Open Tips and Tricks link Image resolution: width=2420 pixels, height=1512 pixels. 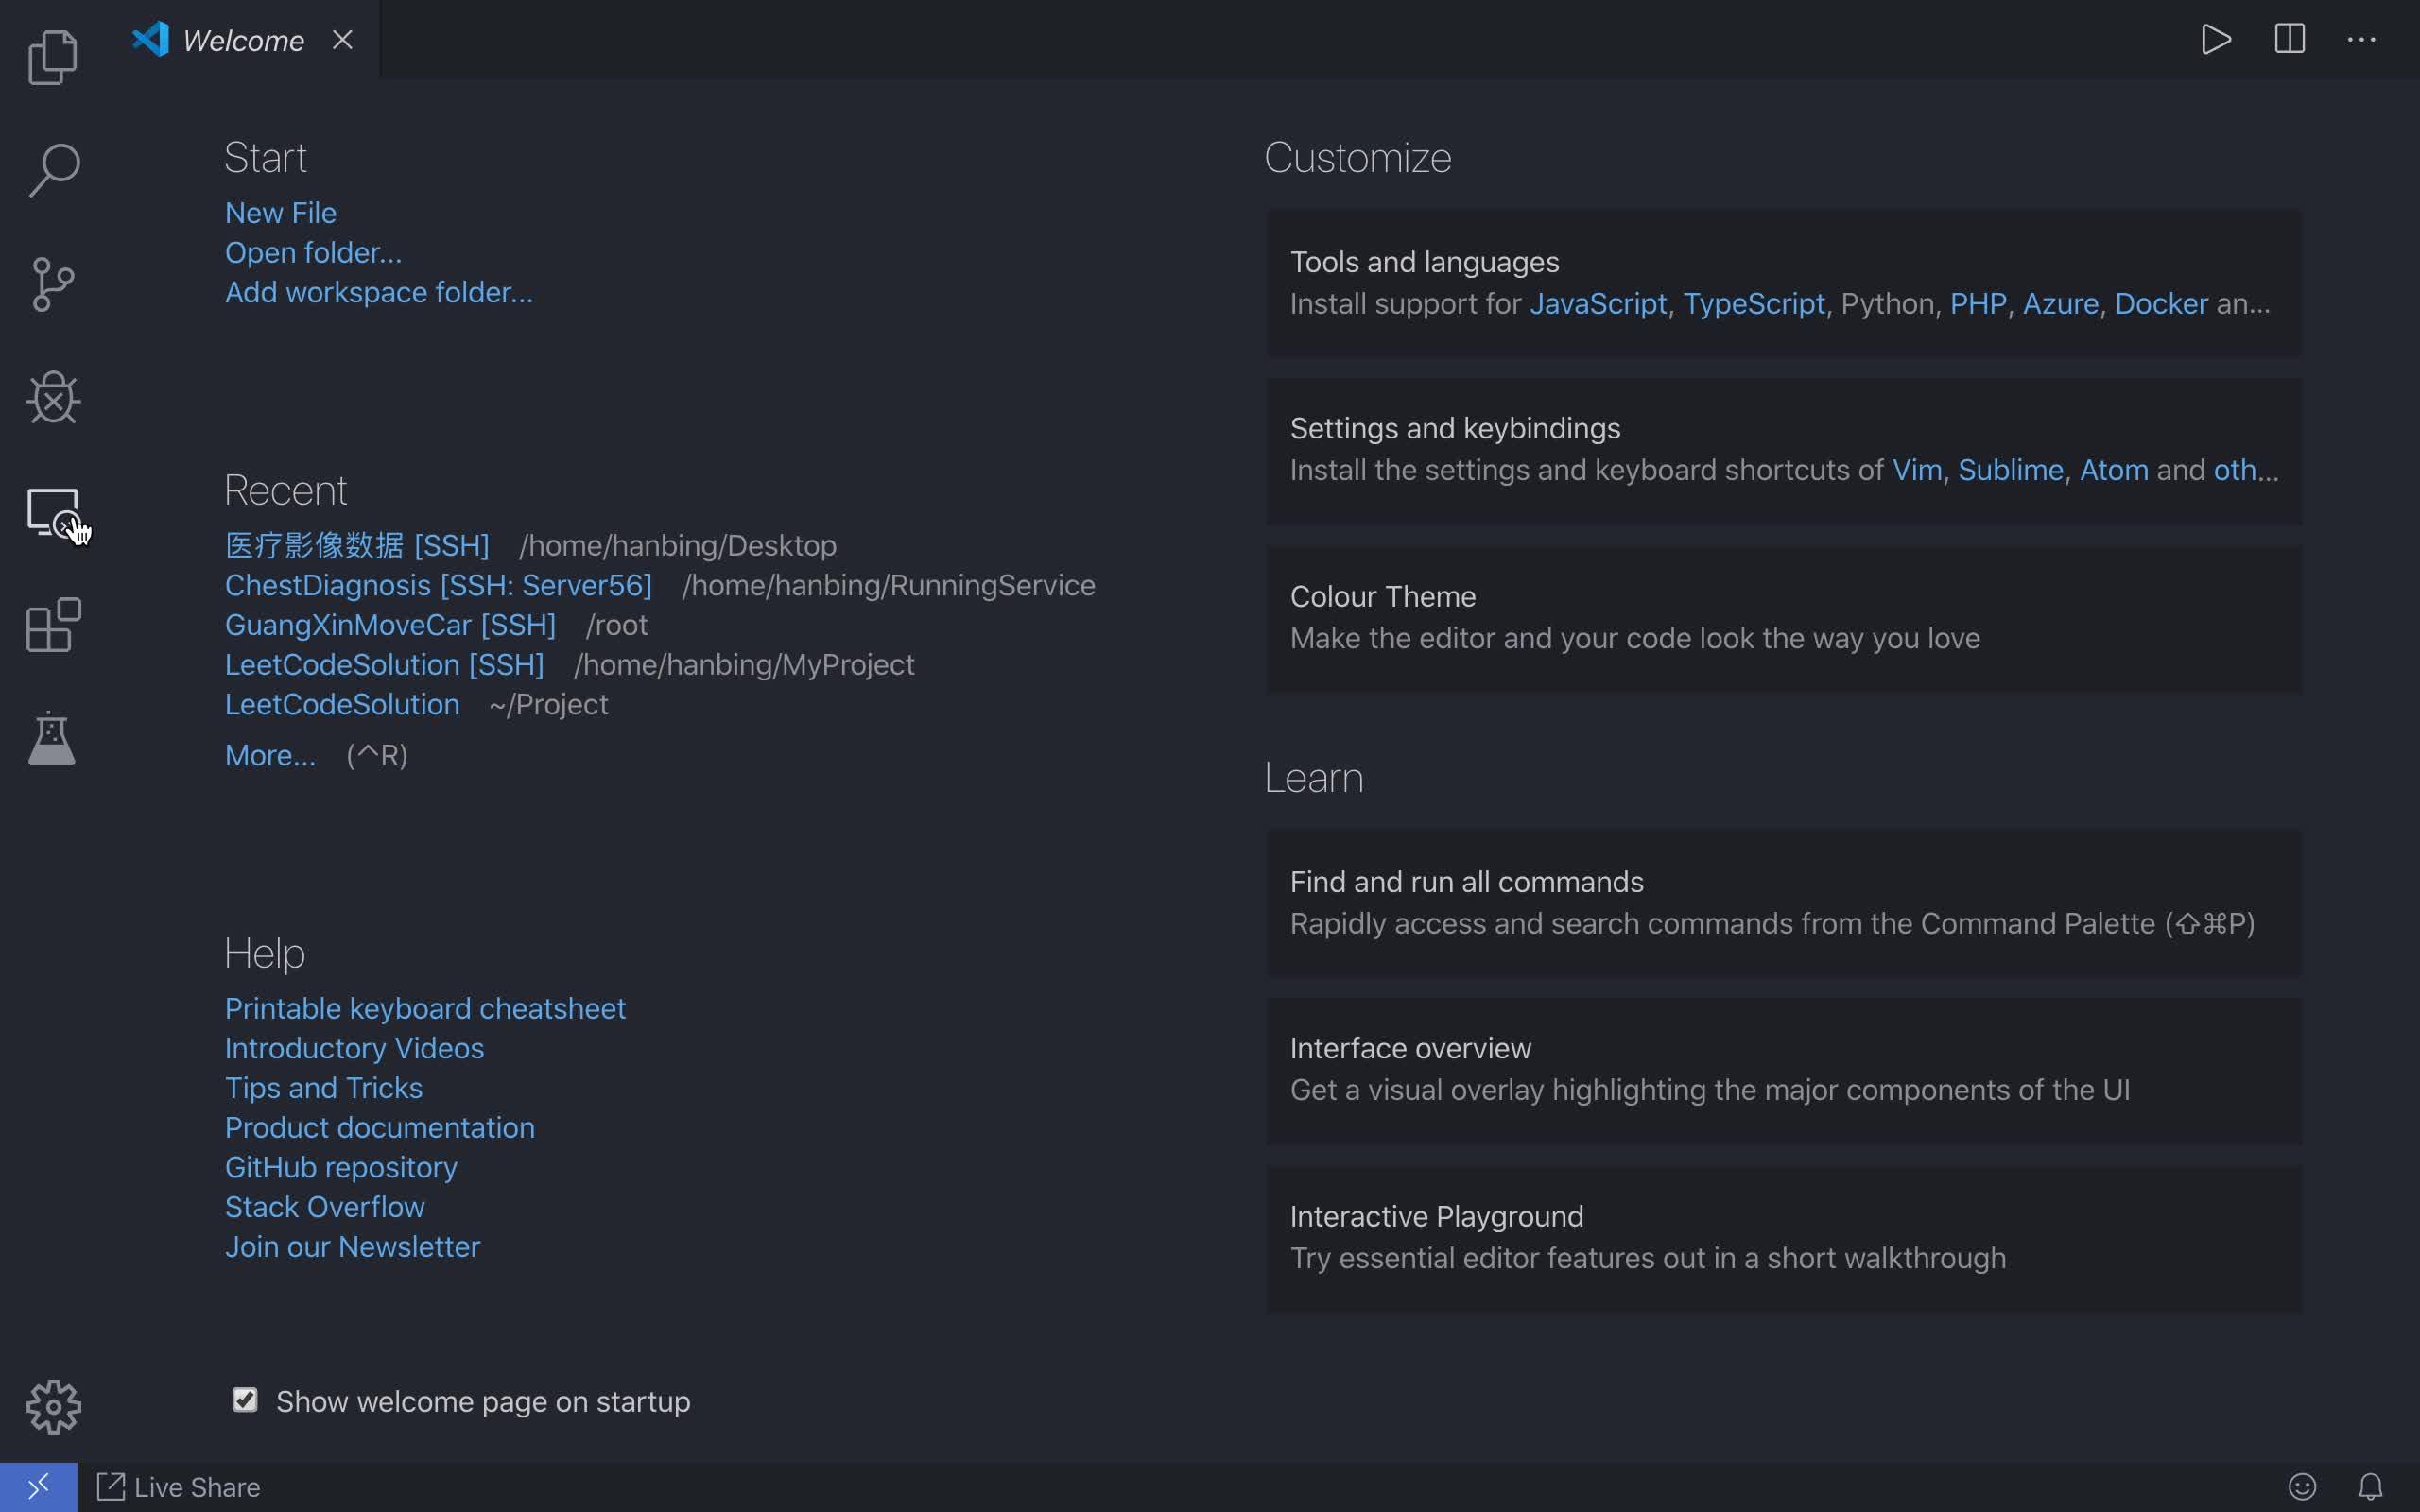click(323, 1088)
